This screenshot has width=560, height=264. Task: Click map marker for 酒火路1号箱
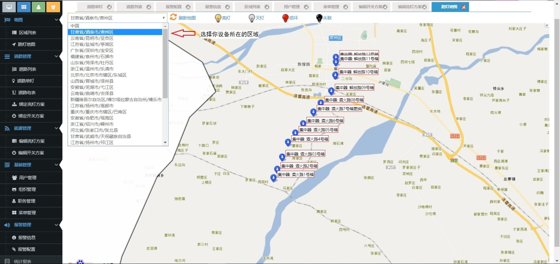[273, 178]
